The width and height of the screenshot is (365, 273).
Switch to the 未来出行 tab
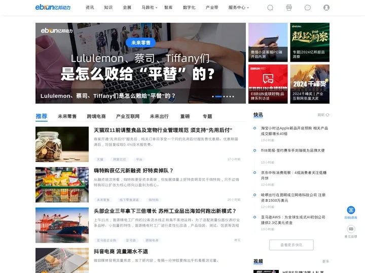coord(159,116)
